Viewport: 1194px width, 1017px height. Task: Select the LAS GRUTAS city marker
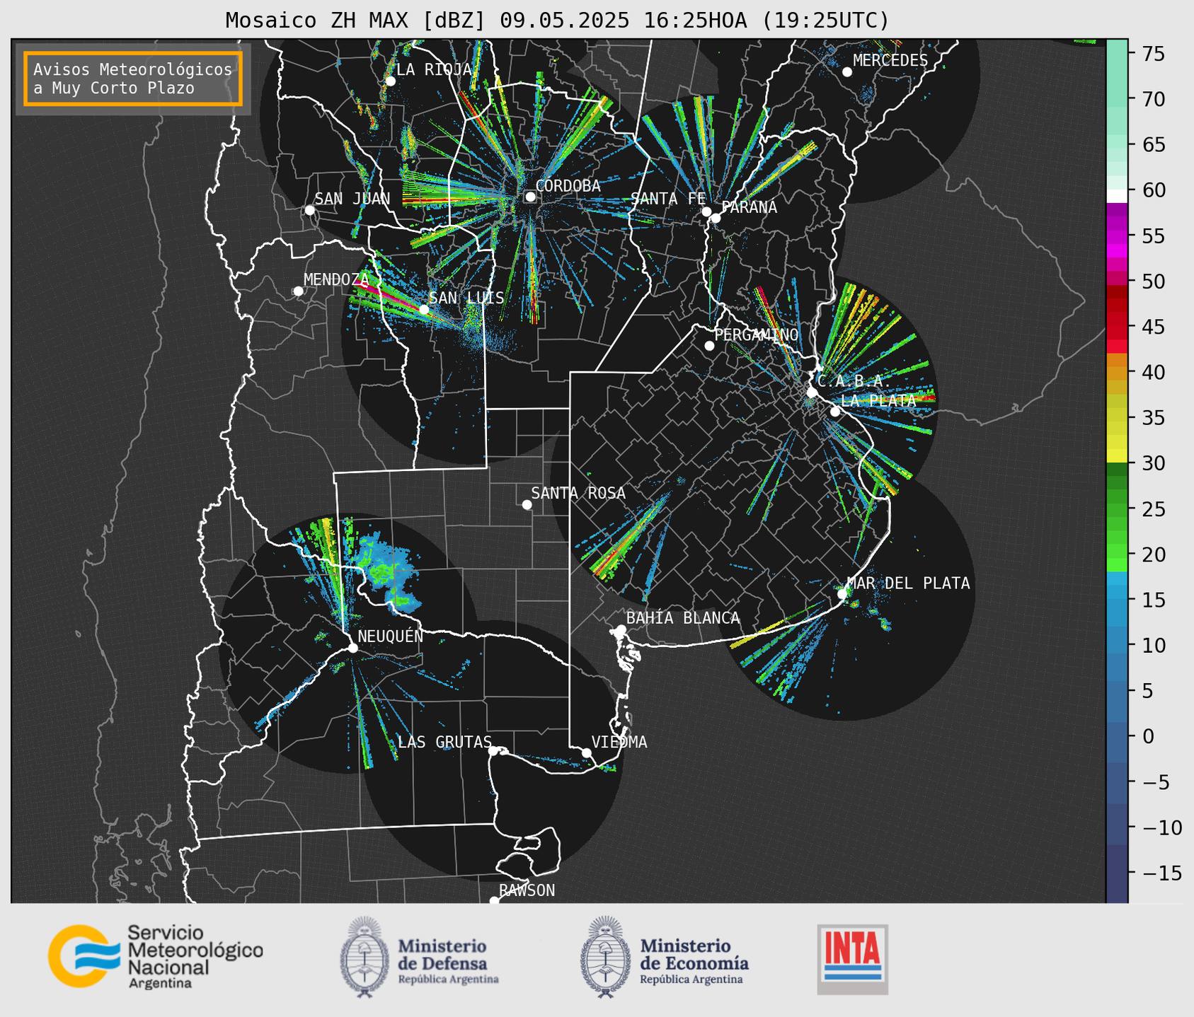pyautogui.click(x=493, y=750)
